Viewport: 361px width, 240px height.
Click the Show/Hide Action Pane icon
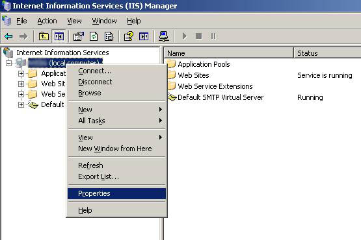tap(144, 36)
